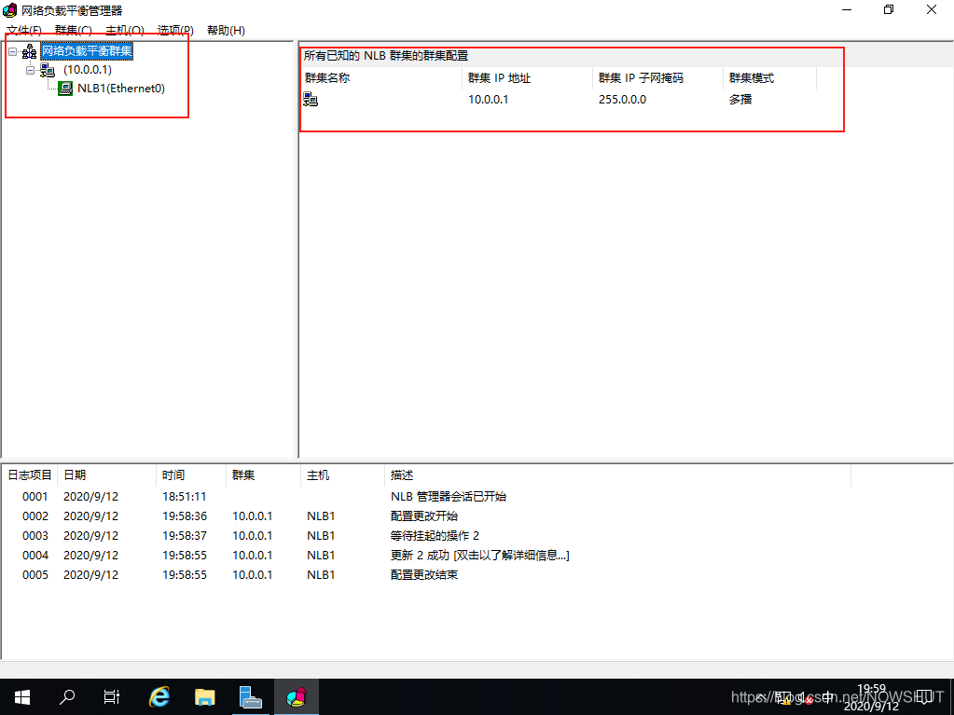Image resolution: width=954 pixels, height=715 pixels.
Task: Click the NLB1(Ethernet0) host icon
Action: coord(65,89)
